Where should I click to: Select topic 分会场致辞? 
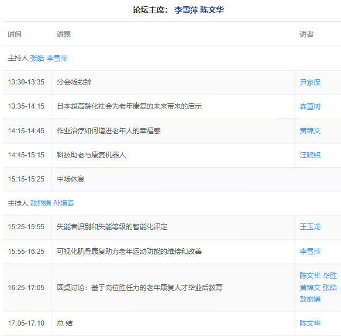coord(74,82)
